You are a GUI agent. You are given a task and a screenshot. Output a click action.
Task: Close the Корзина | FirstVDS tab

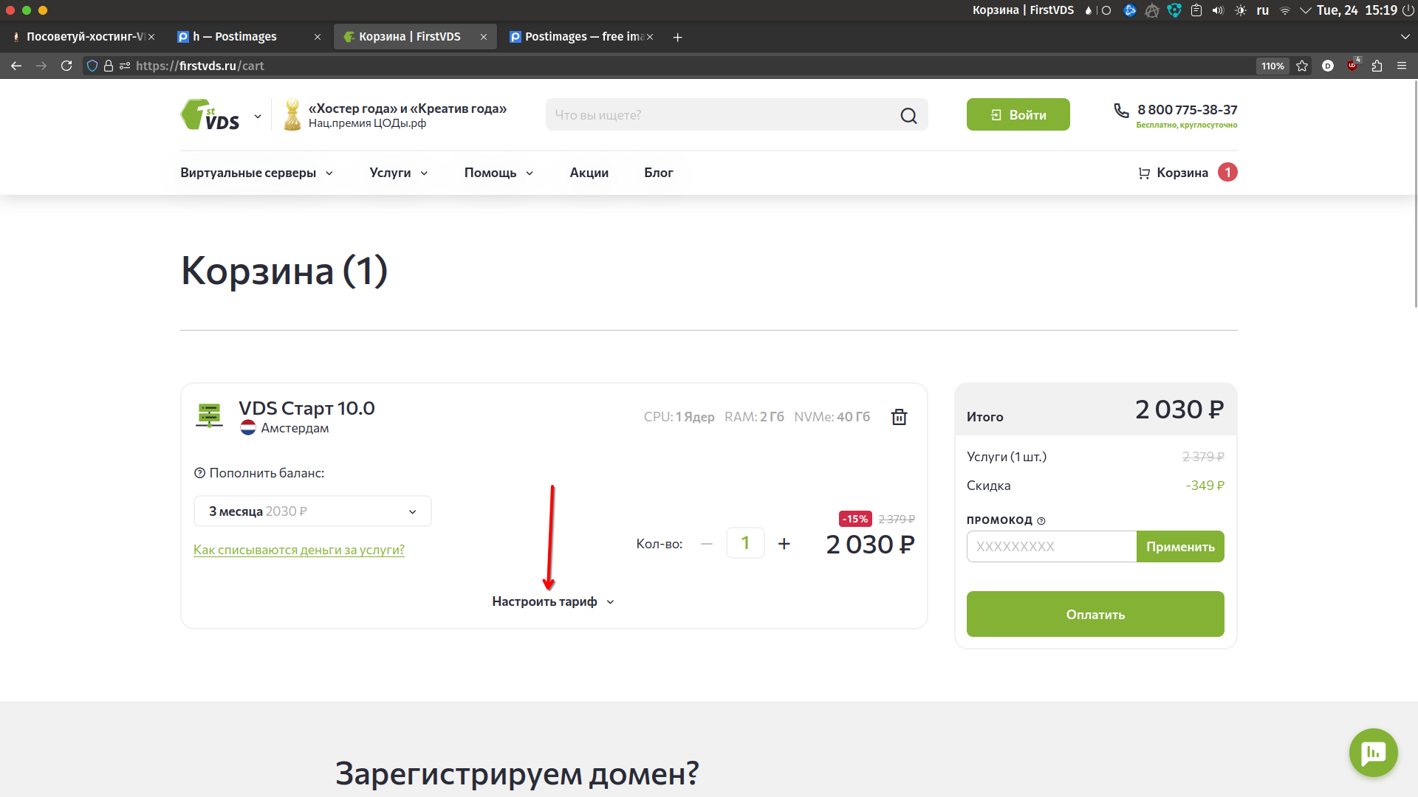[484, 37]
